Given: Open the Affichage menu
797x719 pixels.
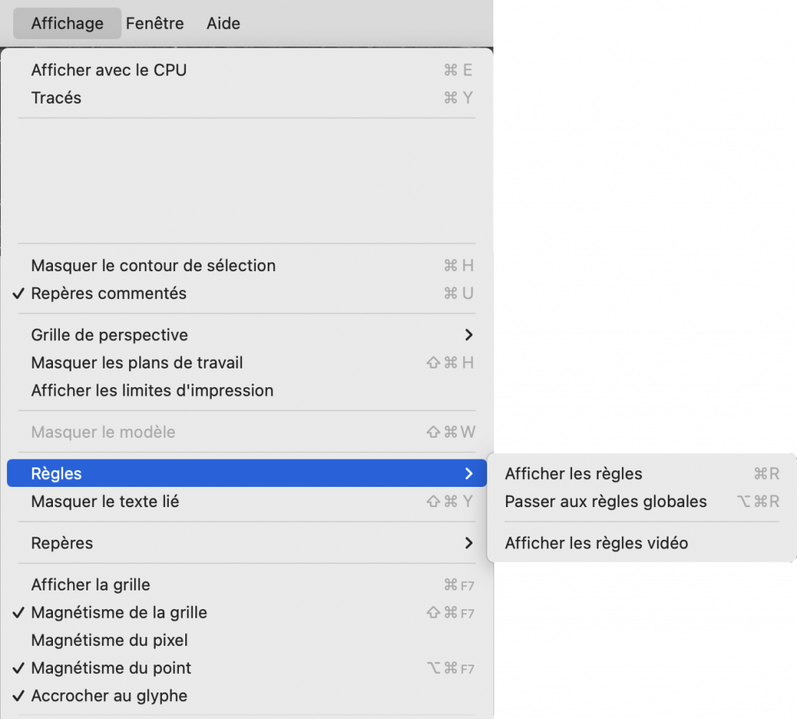Looking at the screenshot, I should point(67,23).
